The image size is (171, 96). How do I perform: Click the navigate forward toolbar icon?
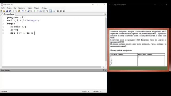pos(31,11)
